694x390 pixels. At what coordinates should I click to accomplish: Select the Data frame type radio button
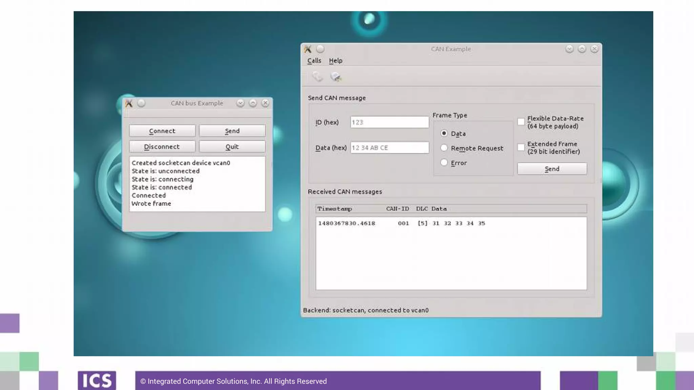(444, 133)
